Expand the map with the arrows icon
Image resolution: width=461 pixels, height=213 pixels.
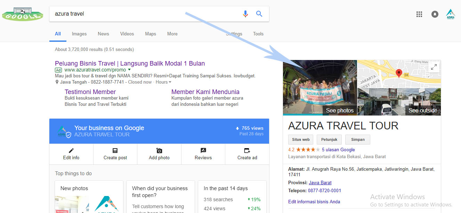tap(434, 67)
